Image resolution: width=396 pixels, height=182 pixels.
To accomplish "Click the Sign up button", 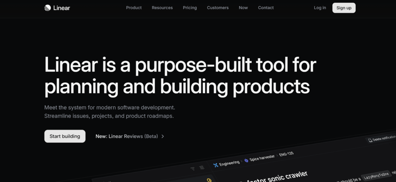I will coord(344,8).
